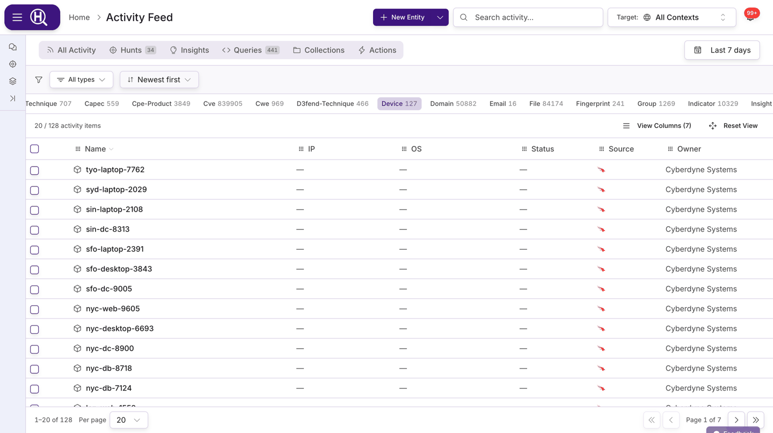Viewport: 773px width, 433px height.
Task: Open the All types filter dropdown
Action: tap(82, 80)
